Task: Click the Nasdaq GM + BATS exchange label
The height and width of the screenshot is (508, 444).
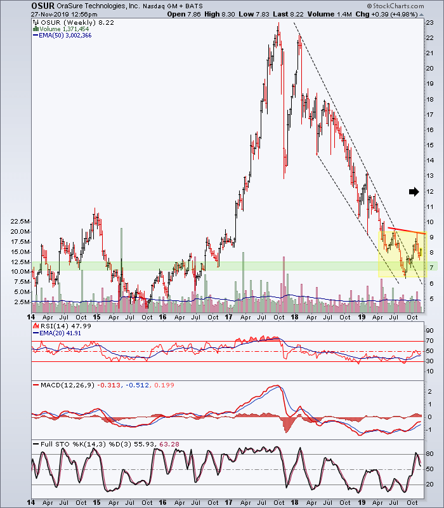Action: pyautogui.click(x=173, y=6)
